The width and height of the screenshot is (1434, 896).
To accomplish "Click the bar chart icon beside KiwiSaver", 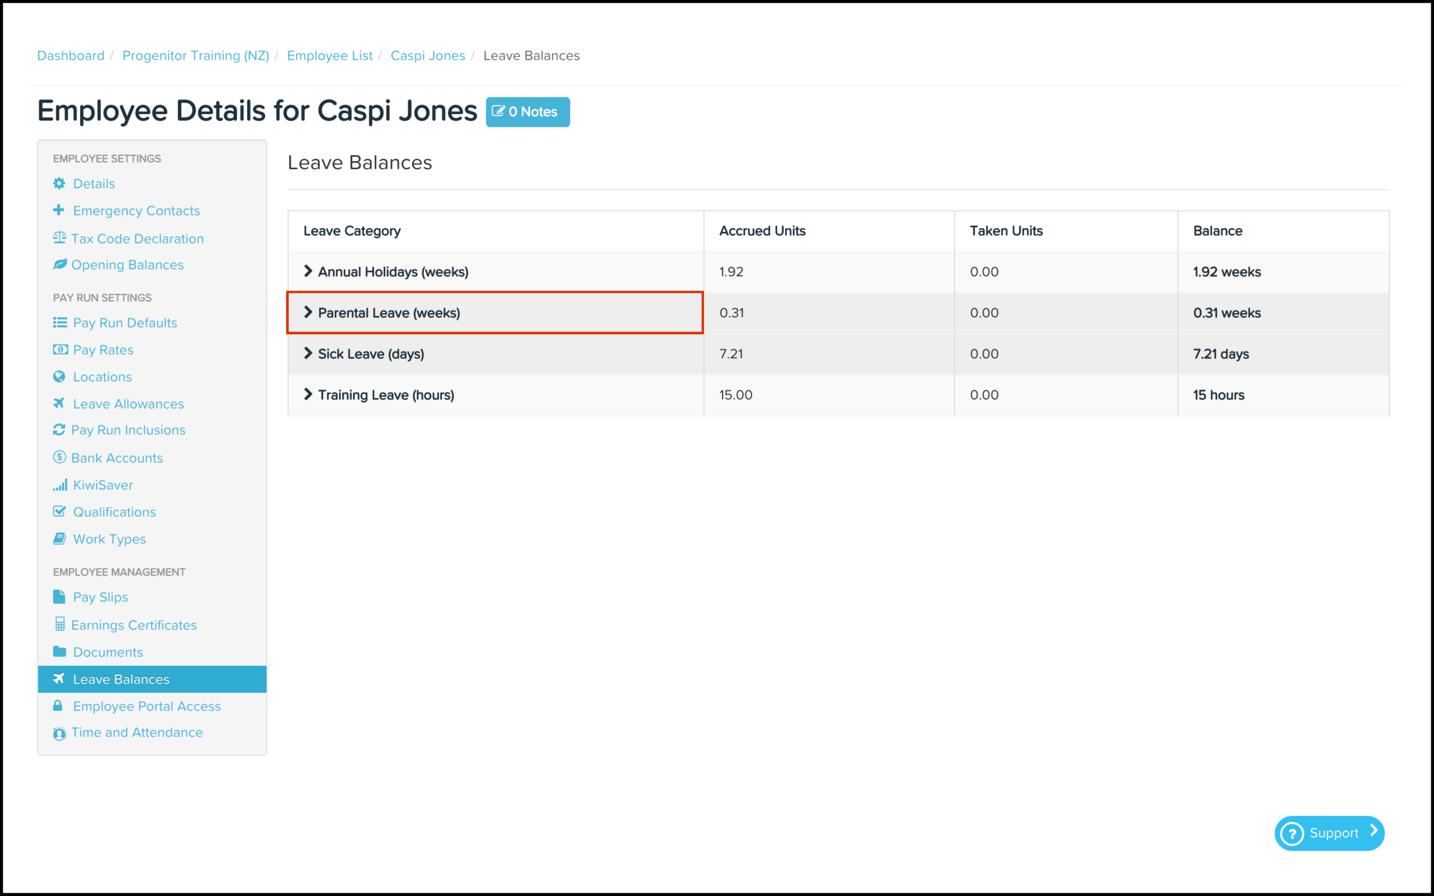I will click(x=60, y=486).
